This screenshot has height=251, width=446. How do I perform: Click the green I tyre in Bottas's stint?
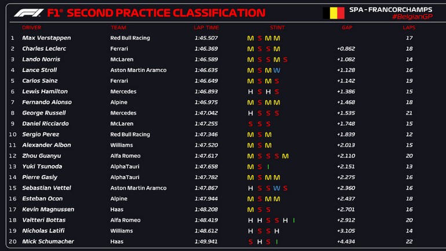point(294,220)
